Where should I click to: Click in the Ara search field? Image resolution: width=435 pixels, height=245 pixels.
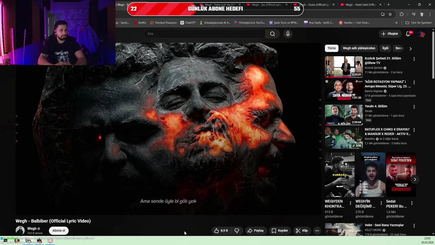tap(205, 34)
